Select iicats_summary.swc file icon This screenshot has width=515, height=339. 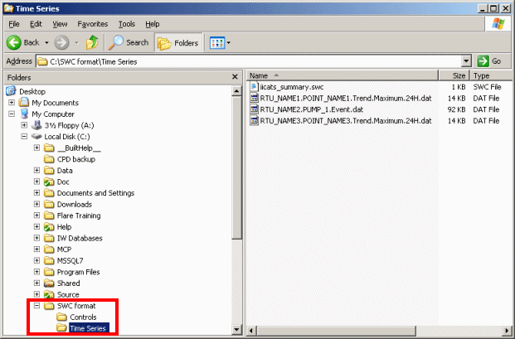coord(254,87)
